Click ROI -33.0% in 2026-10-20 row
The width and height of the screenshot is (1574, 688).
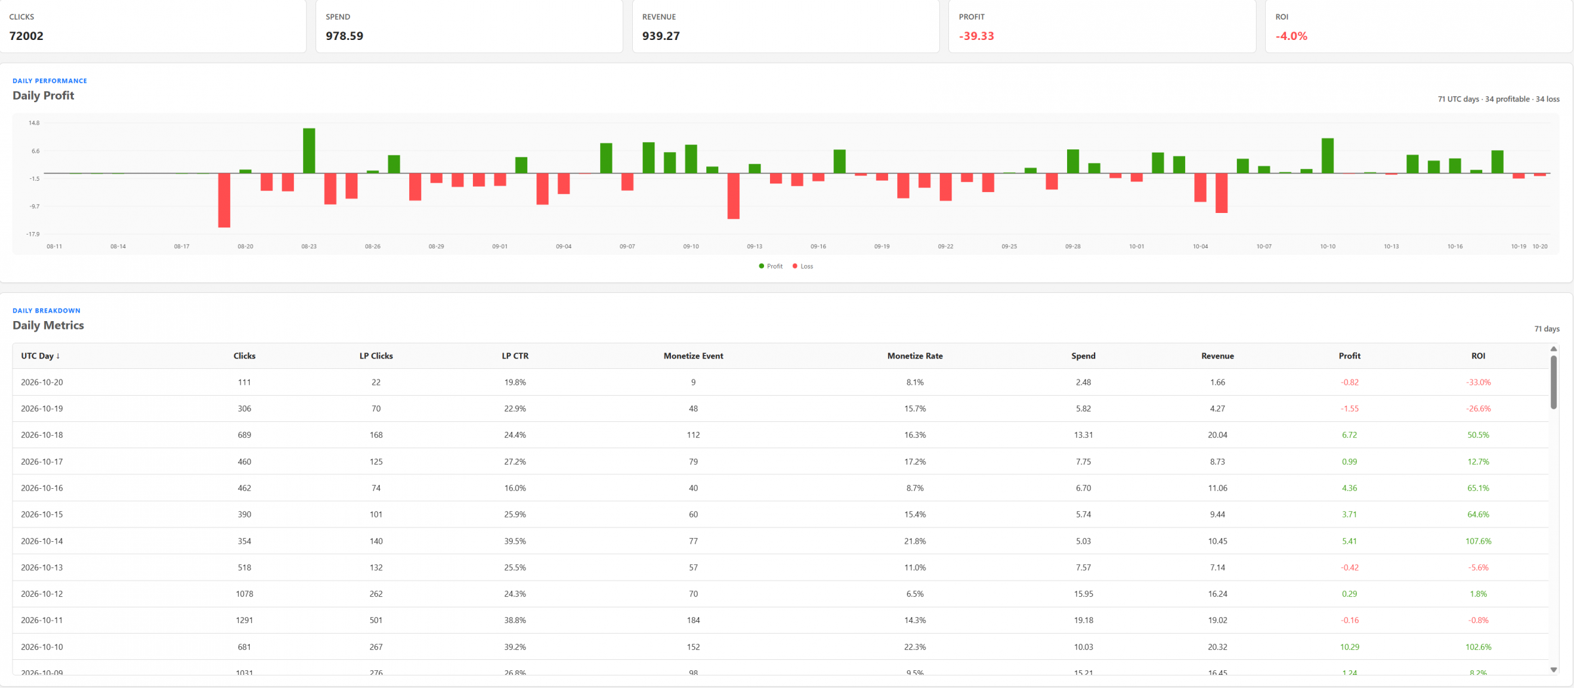coord(1478,382)
